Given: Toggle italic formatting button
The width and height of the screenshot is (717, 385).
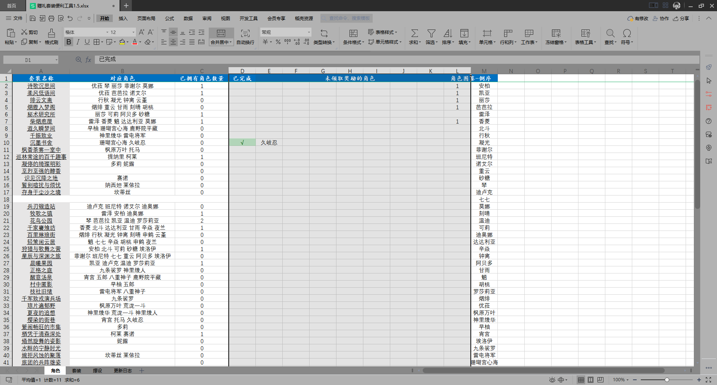Looking at the screenshot, I should (78, 42).
